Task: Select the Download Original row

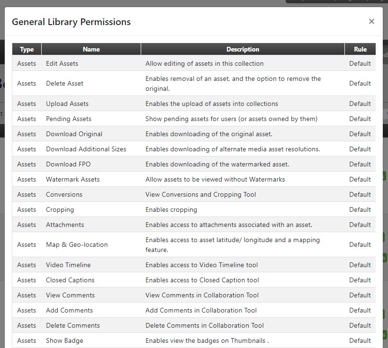Action: click(x=194, y=134)
